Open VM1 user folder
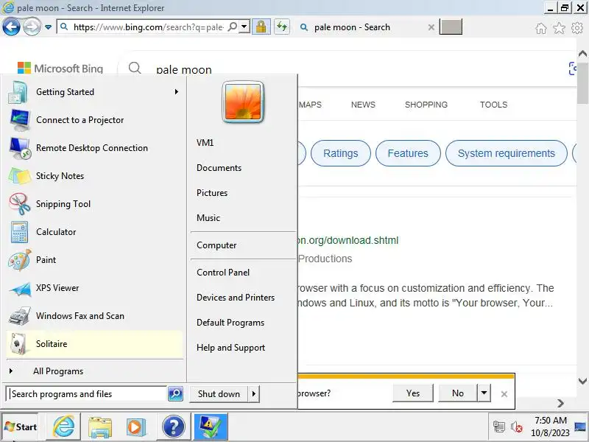The width and height of the screenshot is (589, 442). pos(205,143)
